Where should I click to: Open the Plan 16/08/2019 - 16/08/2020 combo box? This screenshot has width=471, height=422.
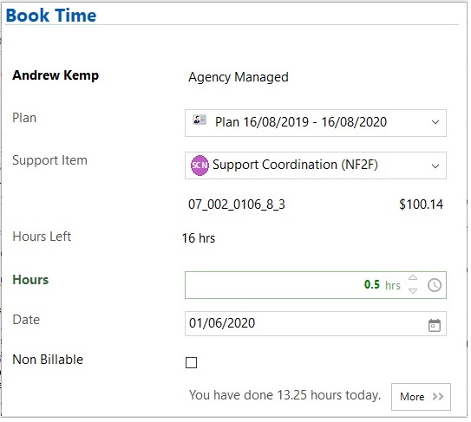tap(316, 123)
